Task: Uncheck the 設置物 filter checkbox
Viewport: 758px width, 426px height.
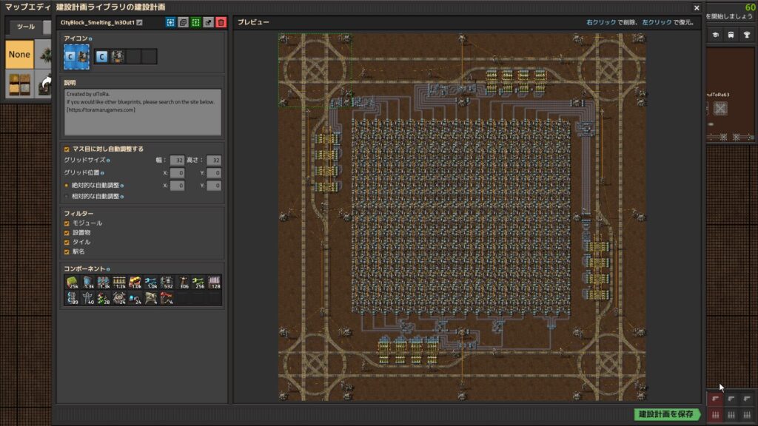Action: pyautogui.click(x=67, y=233)
